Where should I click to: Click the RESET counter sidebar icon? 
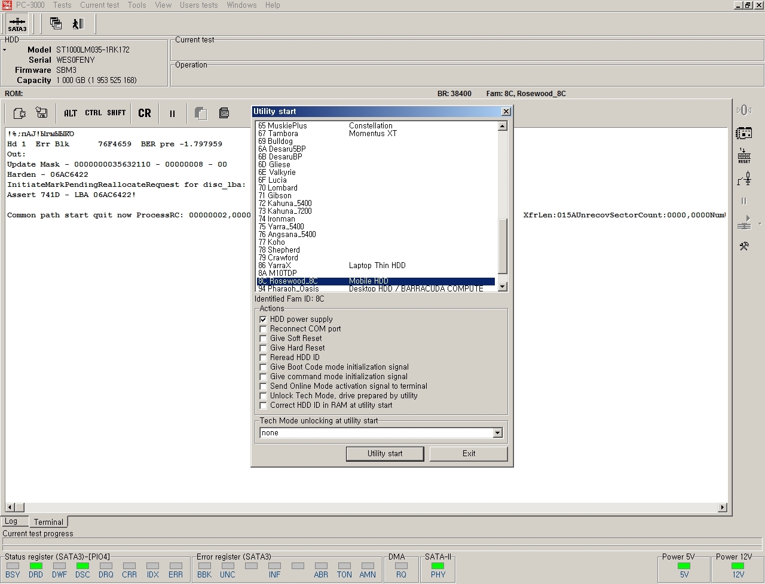point(744,156)
